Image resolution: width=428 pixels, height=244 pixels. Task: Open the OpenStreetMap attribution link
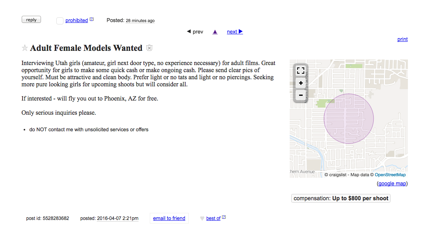(390, 175)
